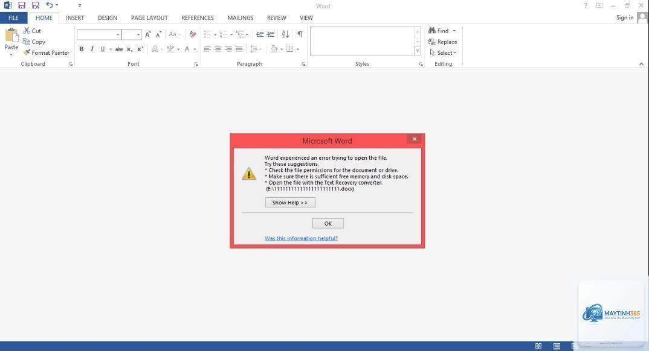Viewport: 649px width, 351px height.
Task: Click the Cut scissors button
Action: [x=32, y=31]
